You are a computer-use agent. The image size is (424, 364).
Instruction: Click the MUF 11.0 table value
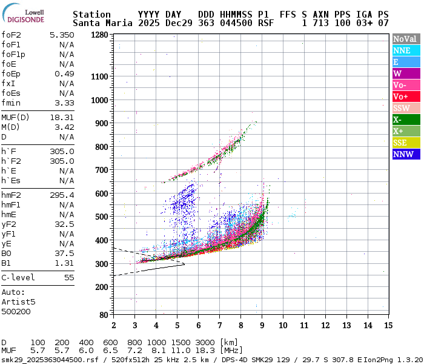181,351
